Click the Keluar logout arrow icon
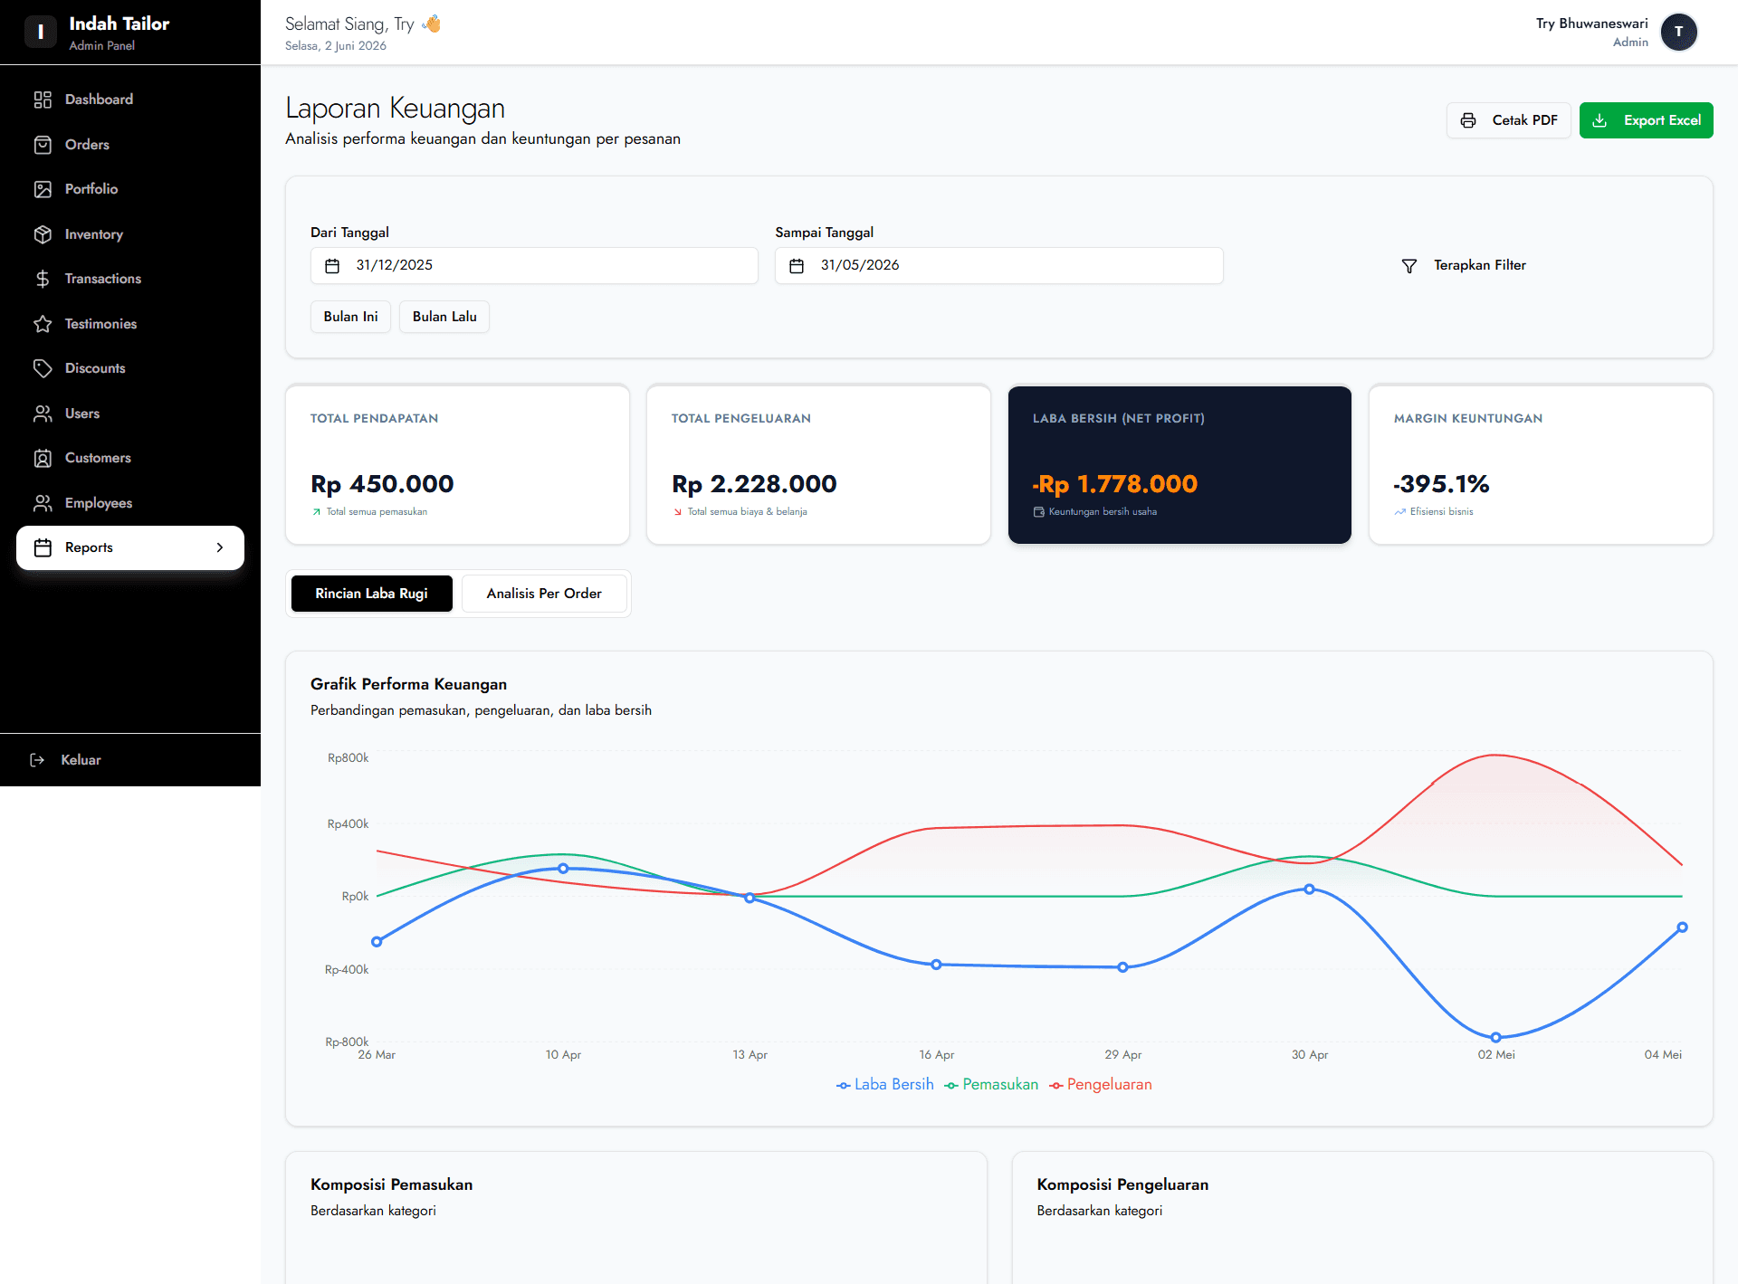 [37, 760]
